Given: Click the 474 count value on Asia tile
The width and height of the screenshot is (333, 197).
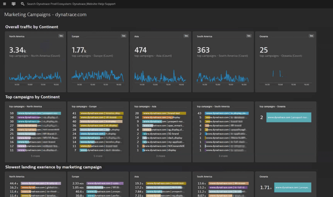Looking at the screenshot, I should coord(141,50).
